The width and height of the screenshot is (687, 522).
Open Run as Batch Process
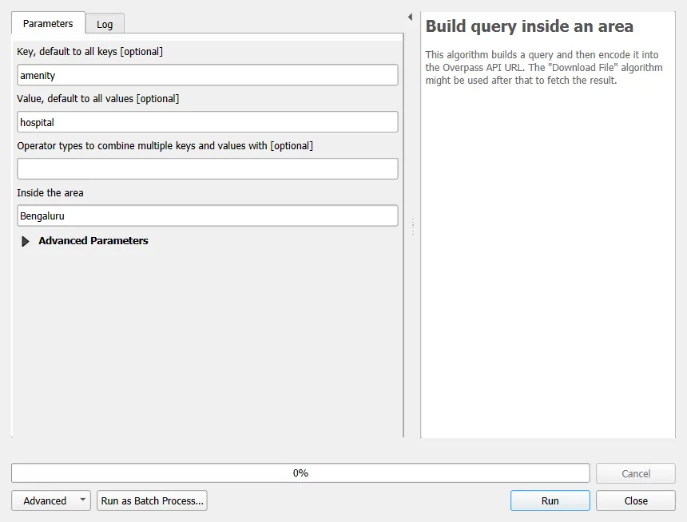click(x=152, y=500)
